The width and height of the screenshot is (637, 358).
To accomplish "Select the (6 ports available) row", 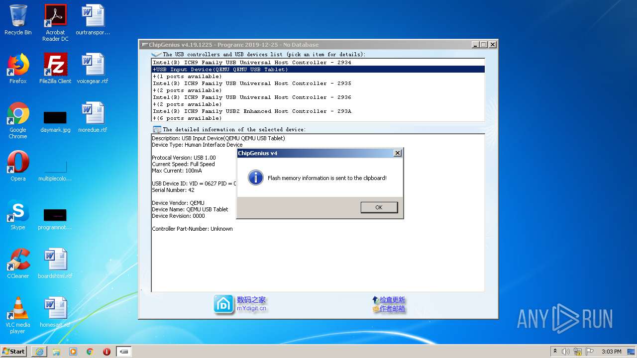I will pyautogui.click(x=318, y=118).
